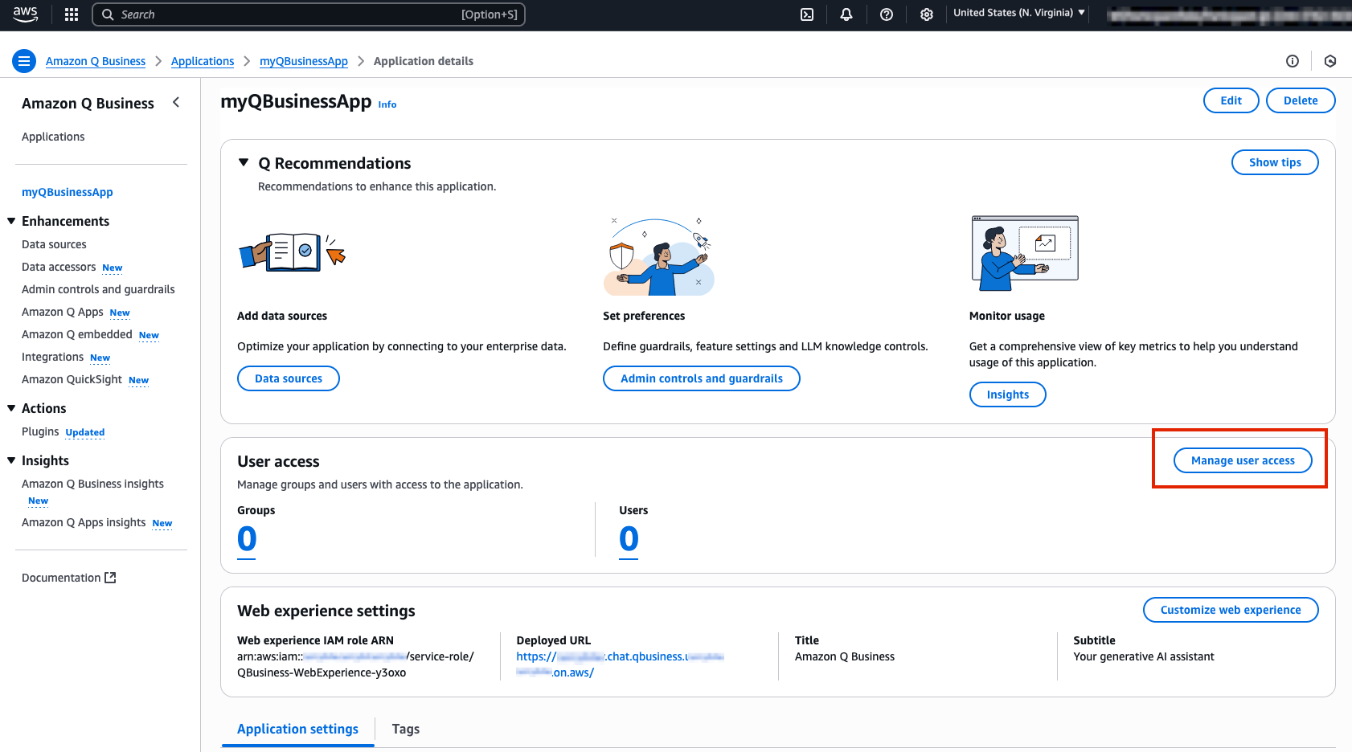The width and height of the screenshot is (1352, 752).
Task: Select the Application settings tab
Action: tap(297, 729)
